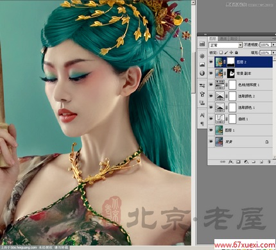Click canvas vertical scrollbar up arrow
Viewport: 276px width, 250px height.
[x=193, y=3]
